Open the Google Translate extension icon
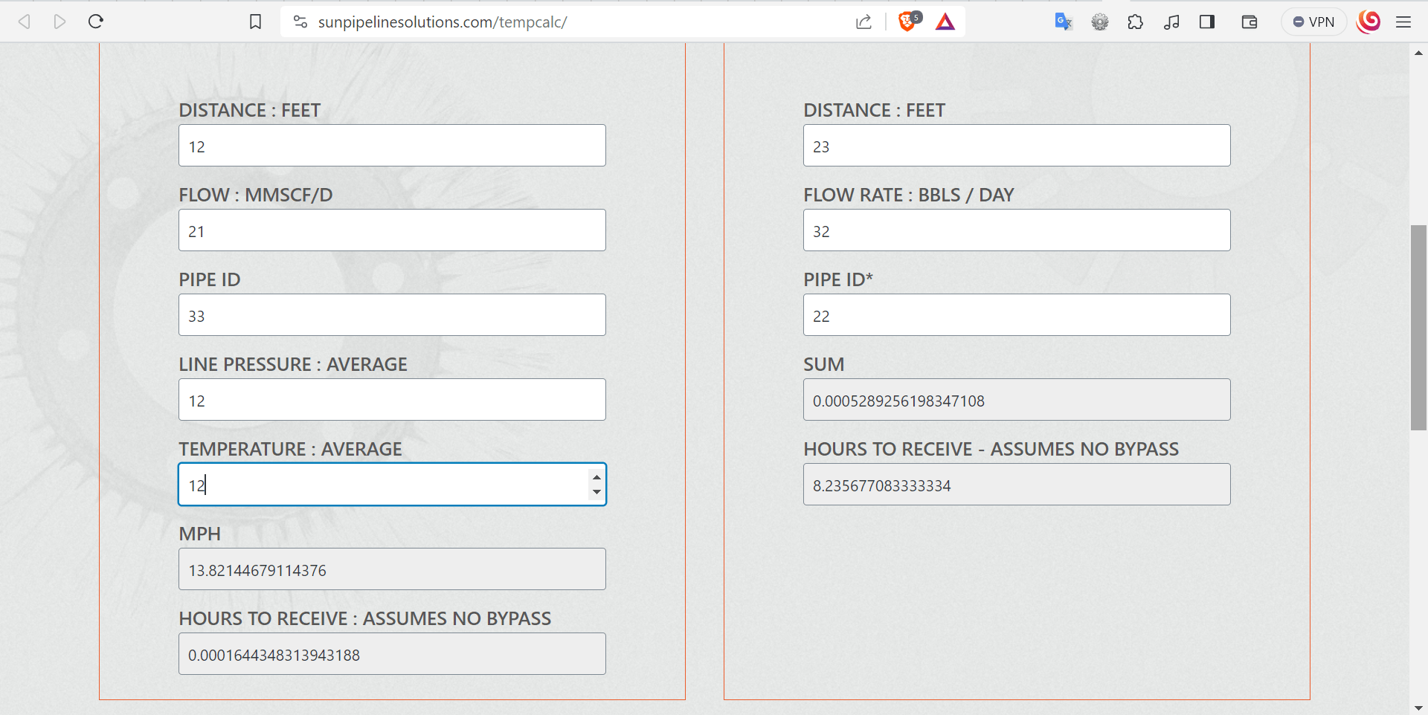Viewport: 1428px width, 715px height. tap(1064, 22)
